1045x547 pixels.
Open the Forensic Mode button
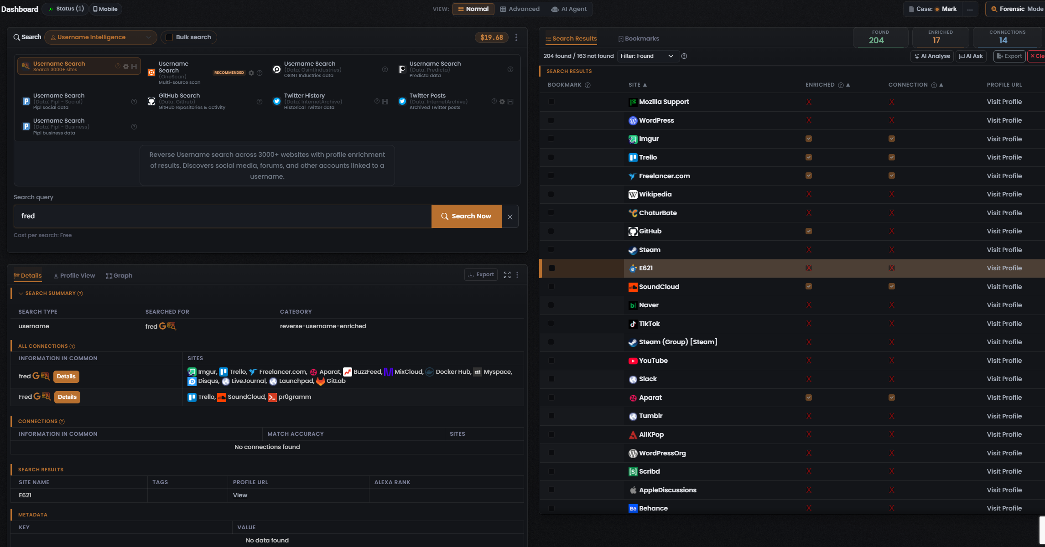click(1015, 9)
